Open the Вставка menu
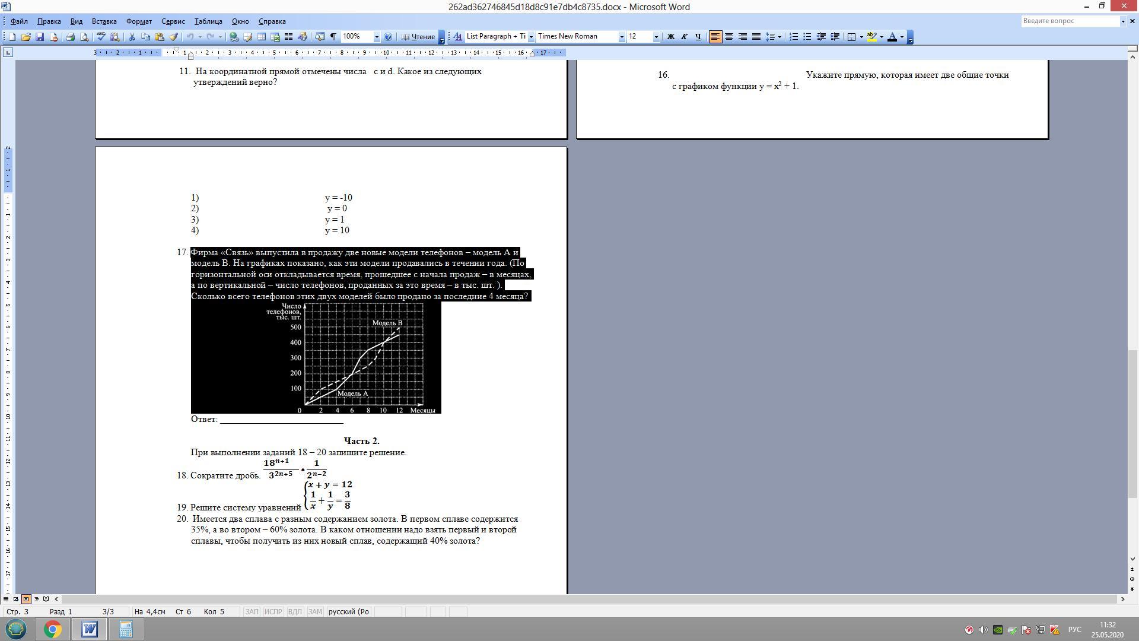This screenshot has height=641, width=1139. tap(104, 21)
